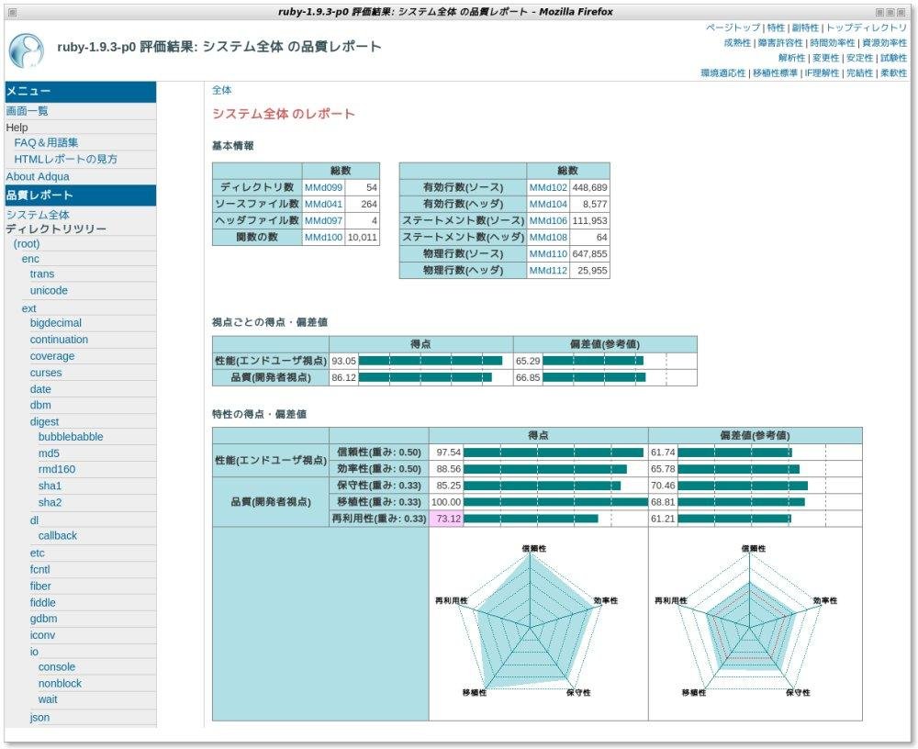The image size is (918, 749).
Task: Open metric MMd112 link
Action: point(548,271)
